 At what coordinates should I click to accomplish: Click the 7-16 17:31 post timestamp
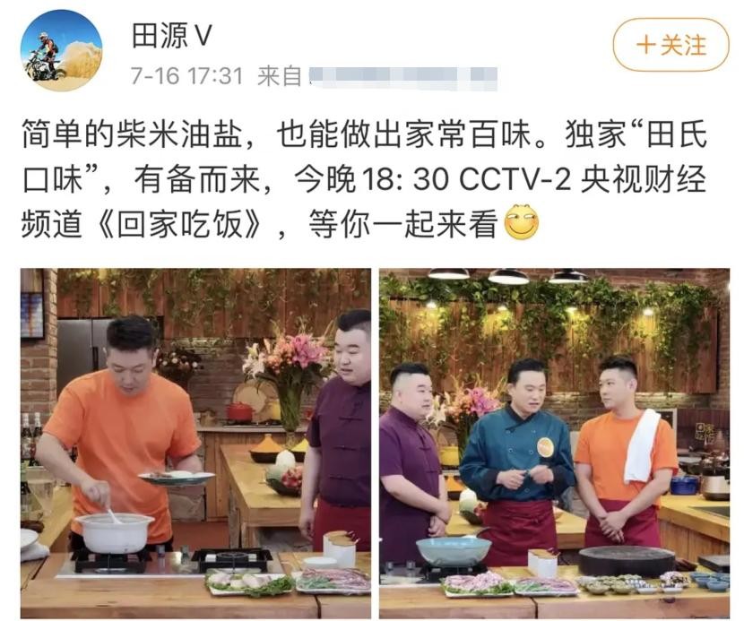pos(186,76)
